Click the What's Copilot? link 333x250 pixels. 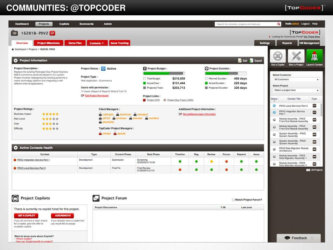(x=24, y=239)
